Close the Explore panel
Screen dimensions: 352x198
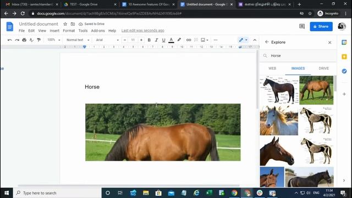point(330,42)
